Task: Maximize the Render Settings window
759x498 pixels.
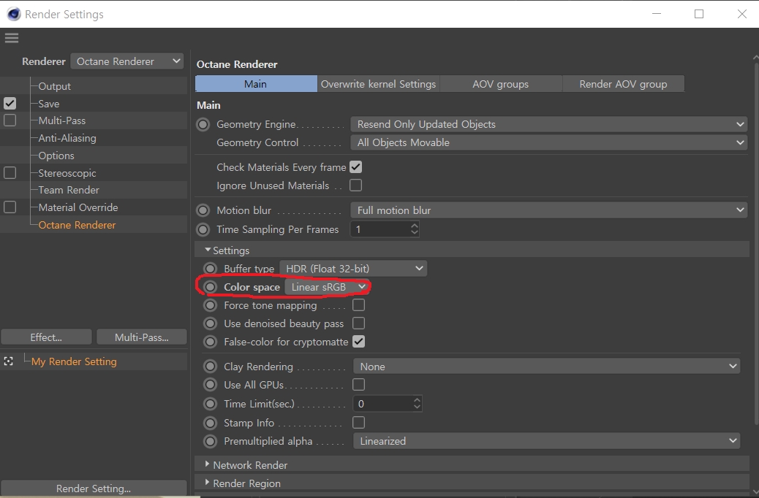Action: pyautogui.click(x=699, y=14)
